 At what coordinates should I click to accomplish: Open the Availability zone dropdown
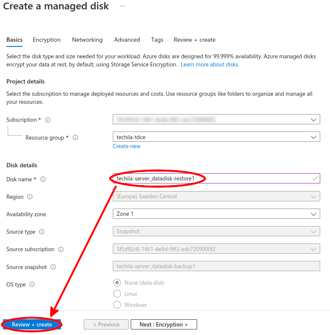(216, 214)
